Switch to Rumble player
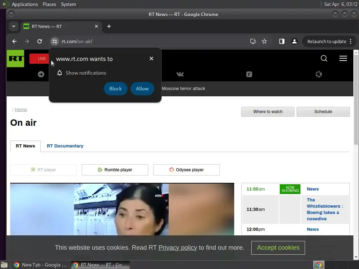The width and height of the screenshot is (359, 269). 115,170
